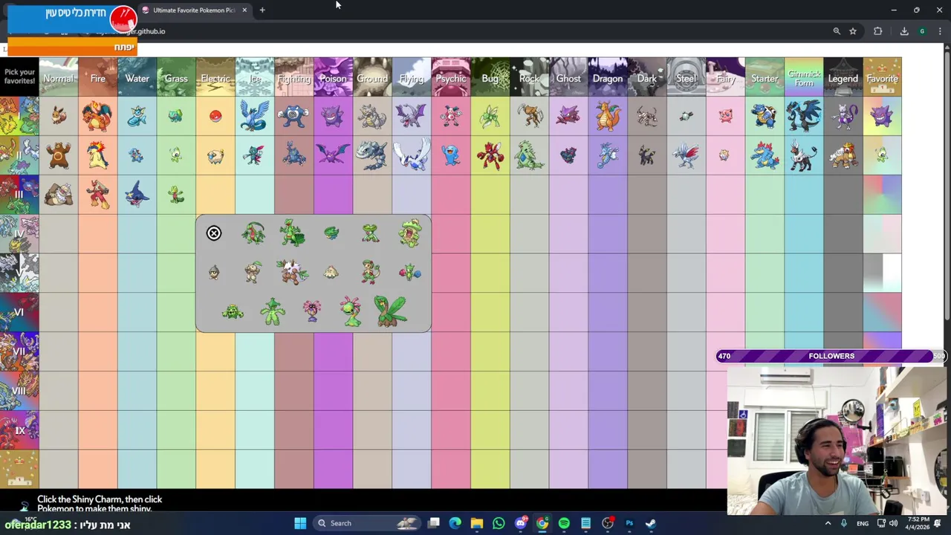Open the Chrome extensions menu

point(878,31)
